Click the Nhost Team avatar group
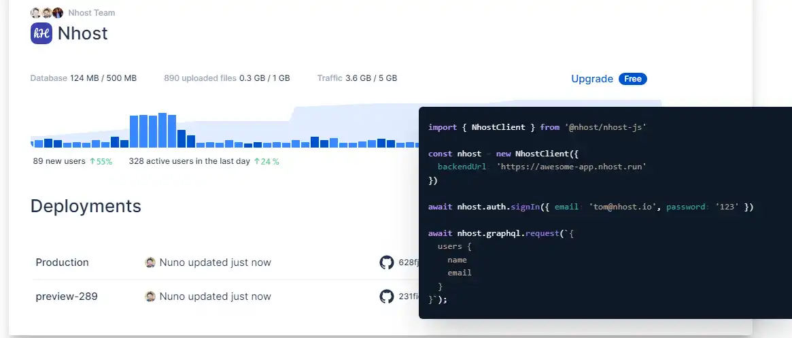 pyautogui.click(x=47, y=13)
